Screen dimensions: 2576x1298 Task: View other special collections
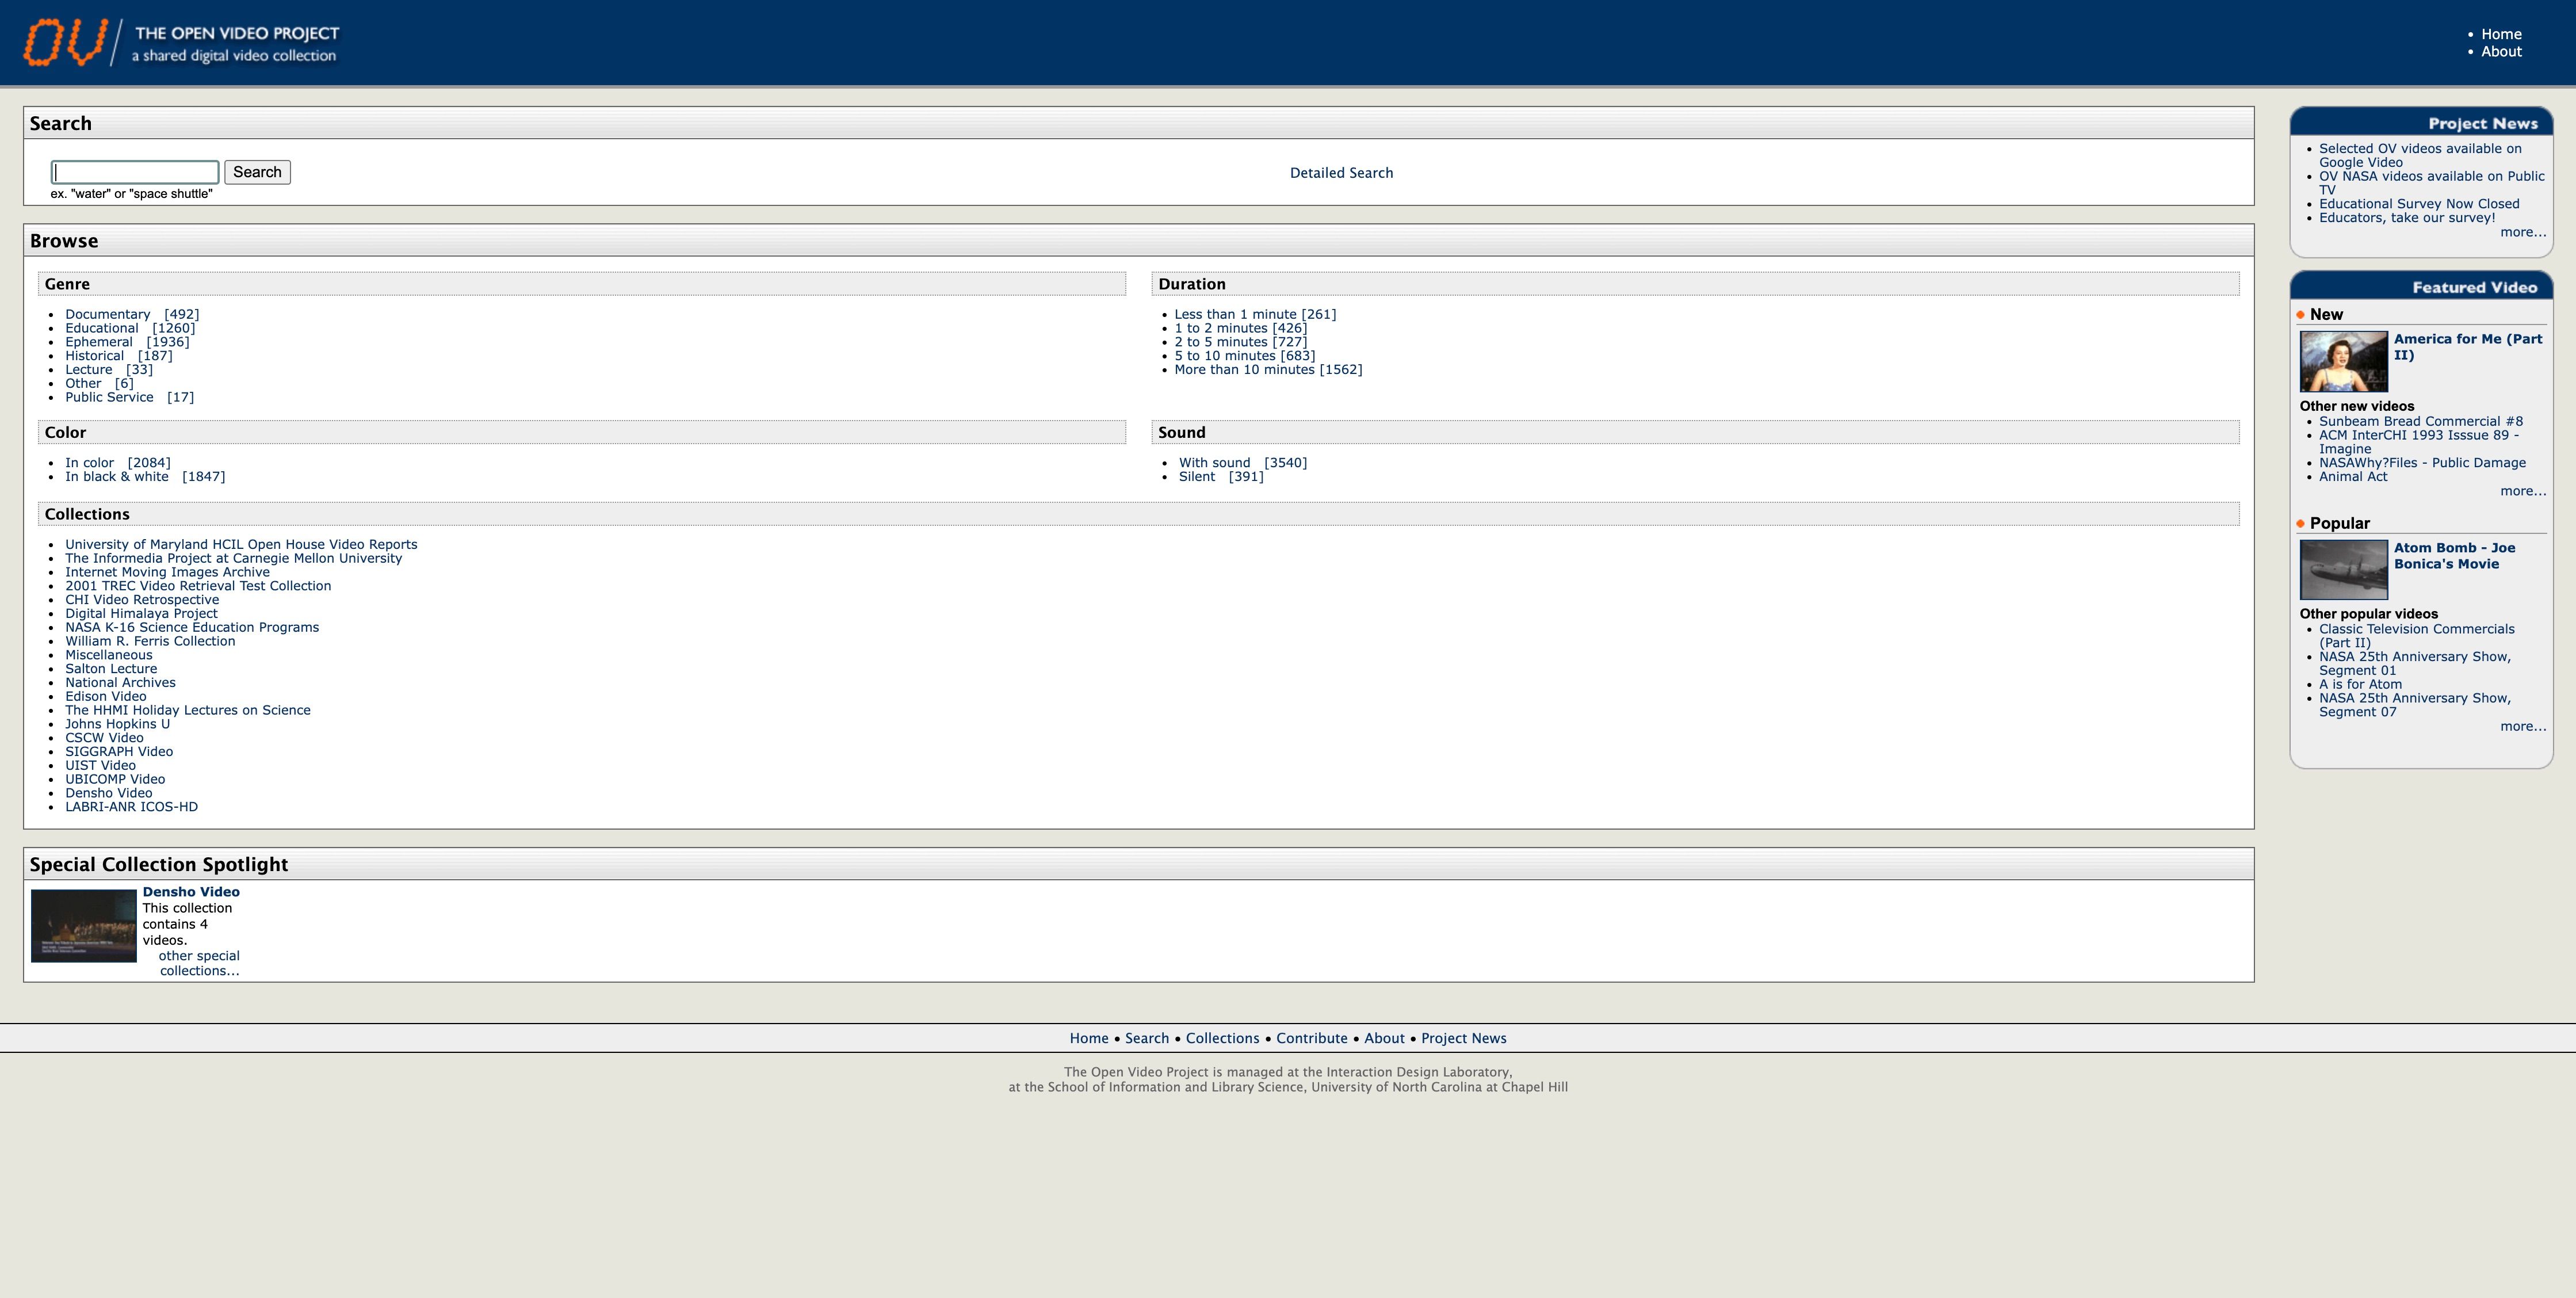tap(199, 963)
